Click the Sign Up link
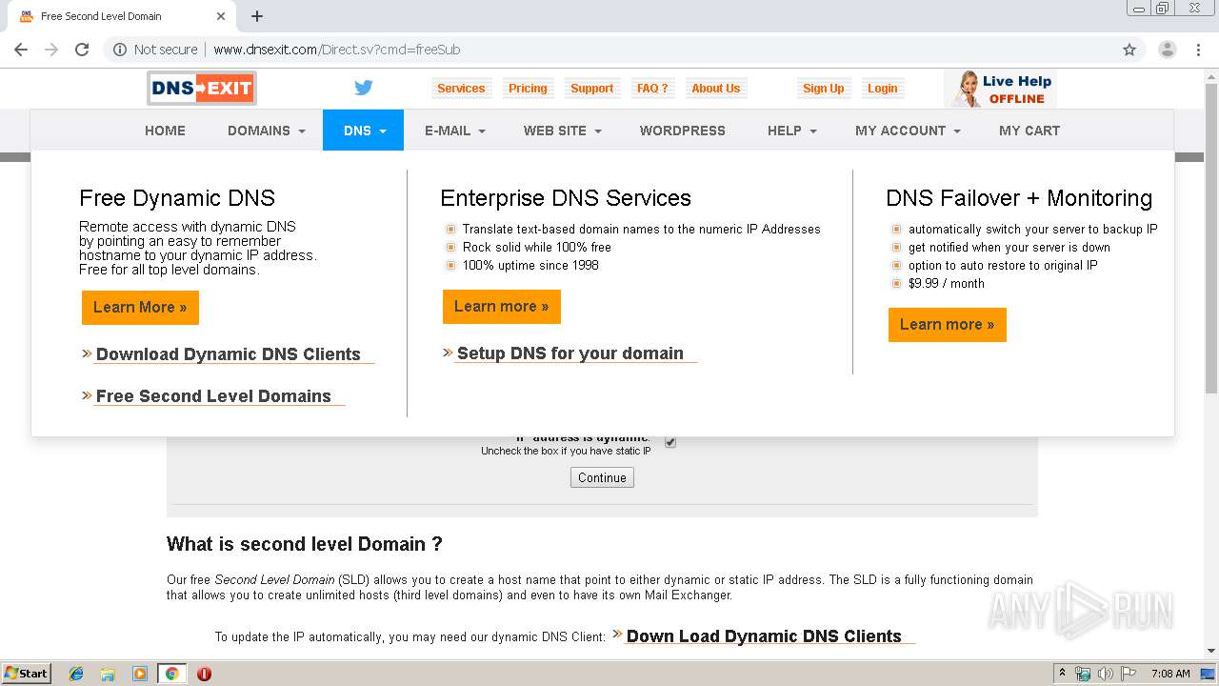1219x686 pixels. (x=823, y=89)
